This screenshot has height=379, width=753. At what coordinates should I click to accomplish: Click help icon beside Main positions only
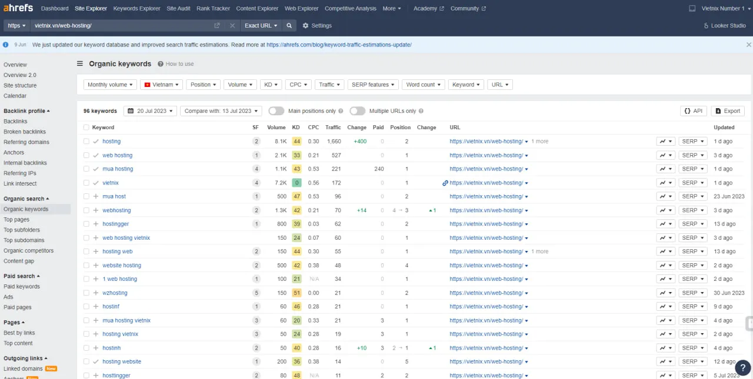(x=341, y=111)
